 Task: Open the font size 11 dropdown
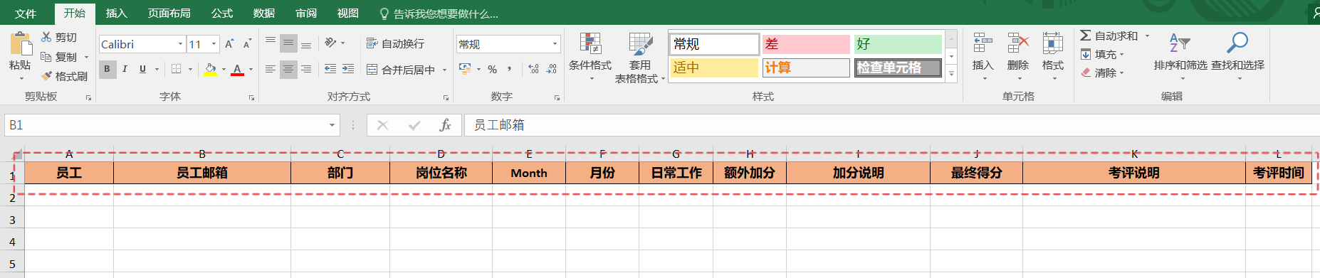click(214, 44)
